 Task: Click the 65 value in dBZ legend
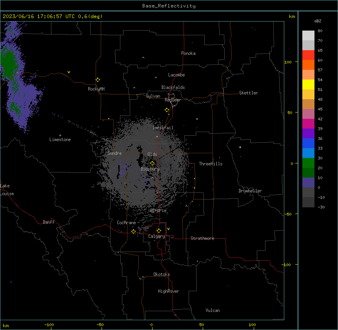click(x=320, y=51)
